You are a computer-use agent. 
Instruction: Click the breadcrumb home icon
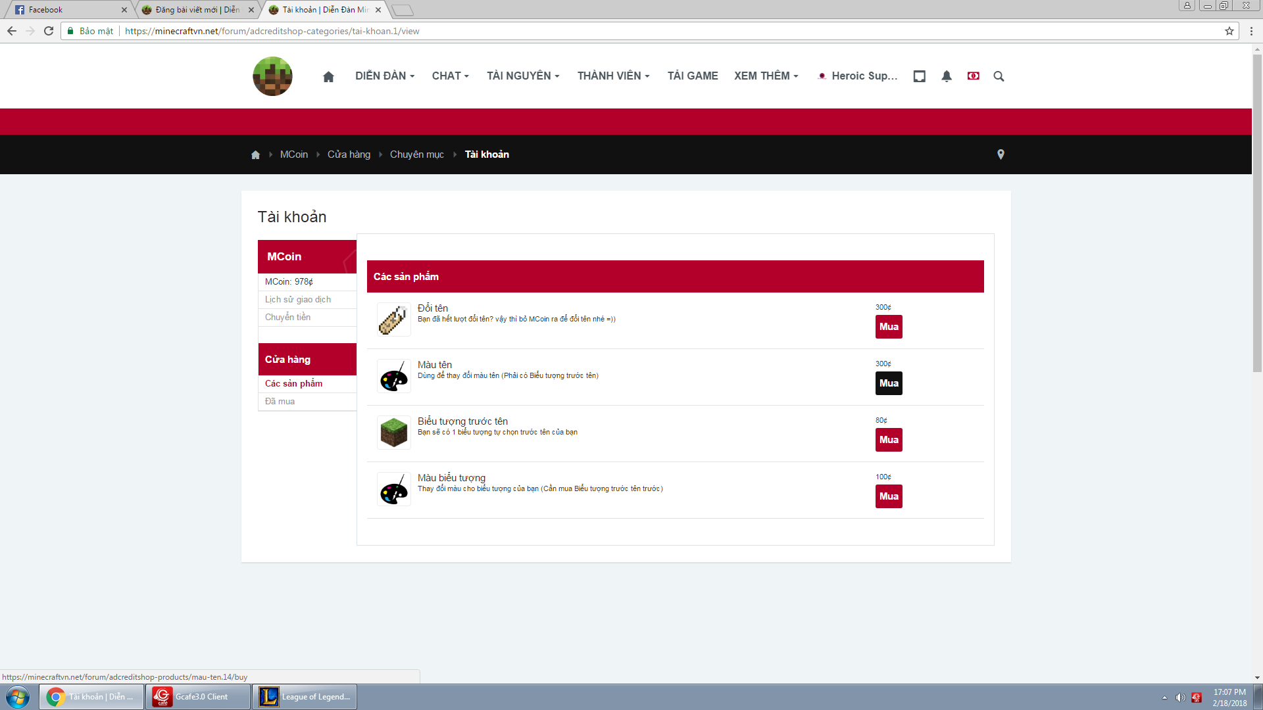[255, 154]
